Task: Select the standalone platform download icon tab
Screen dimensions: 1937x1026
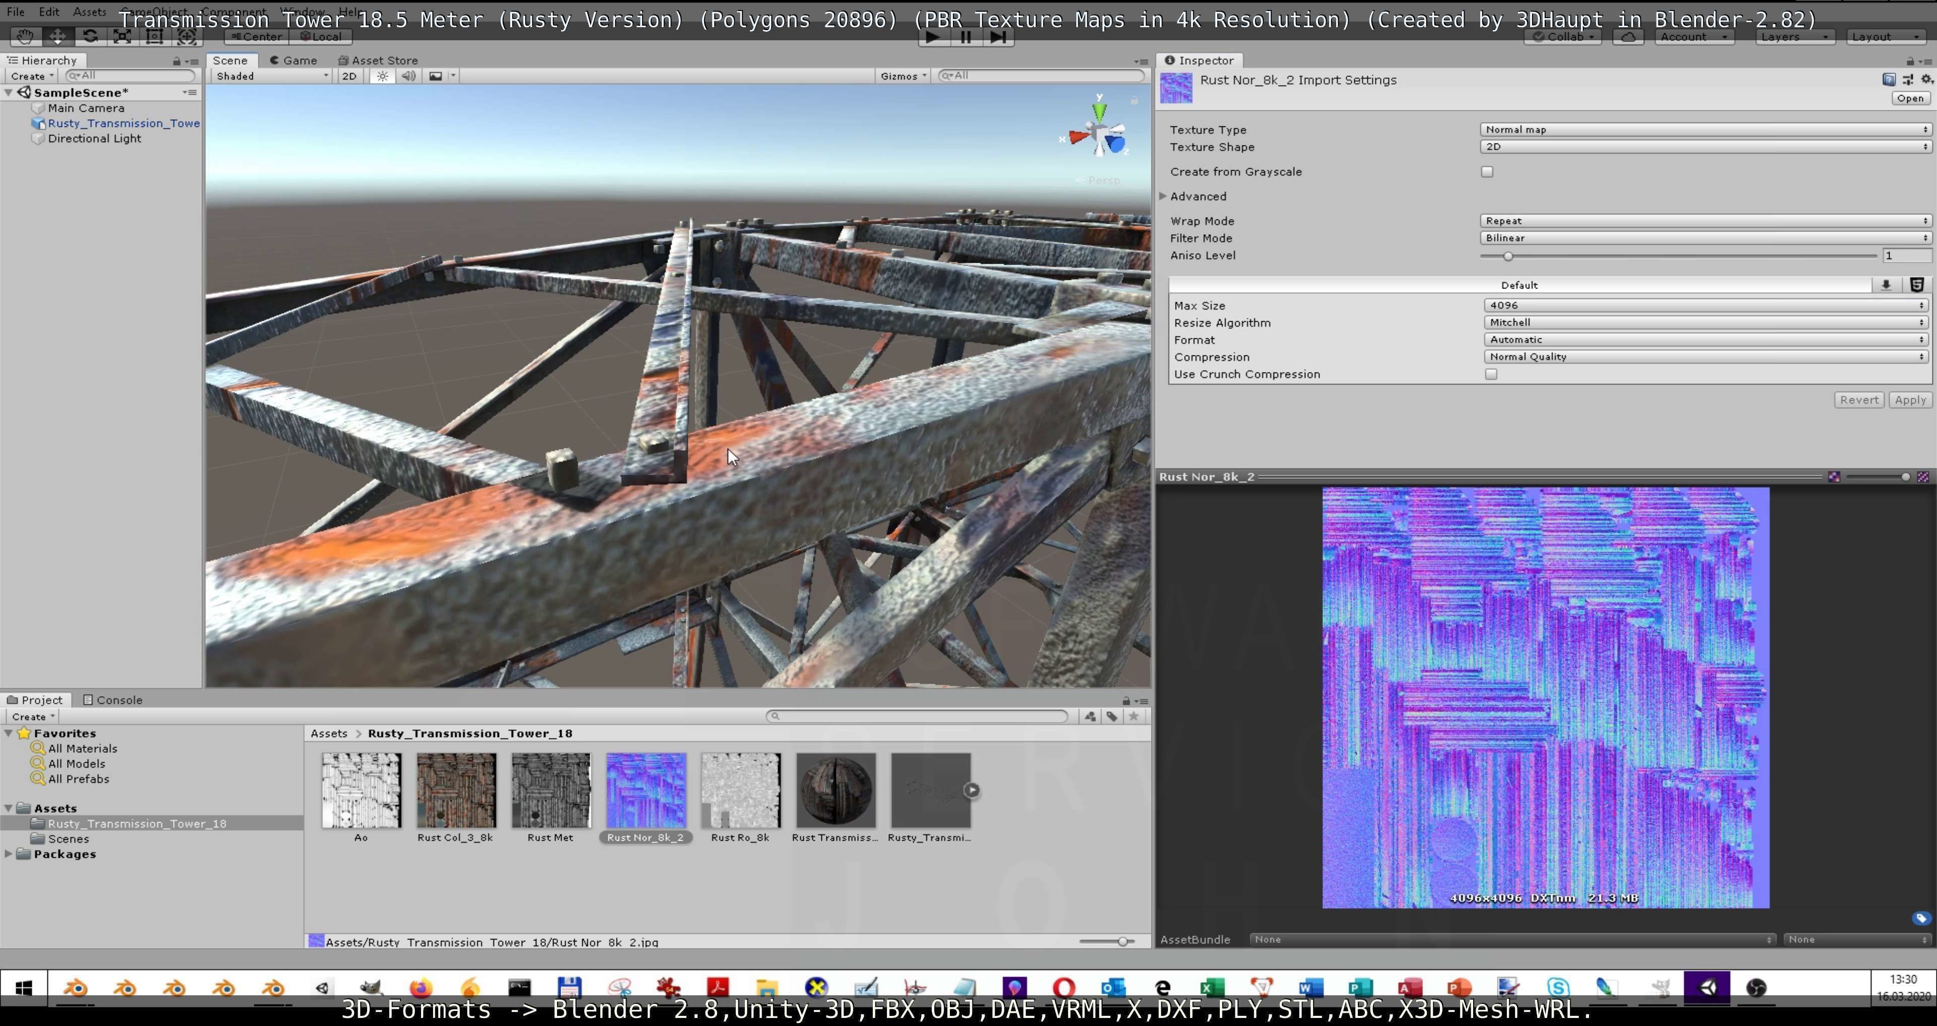Action: (1886, 285)
